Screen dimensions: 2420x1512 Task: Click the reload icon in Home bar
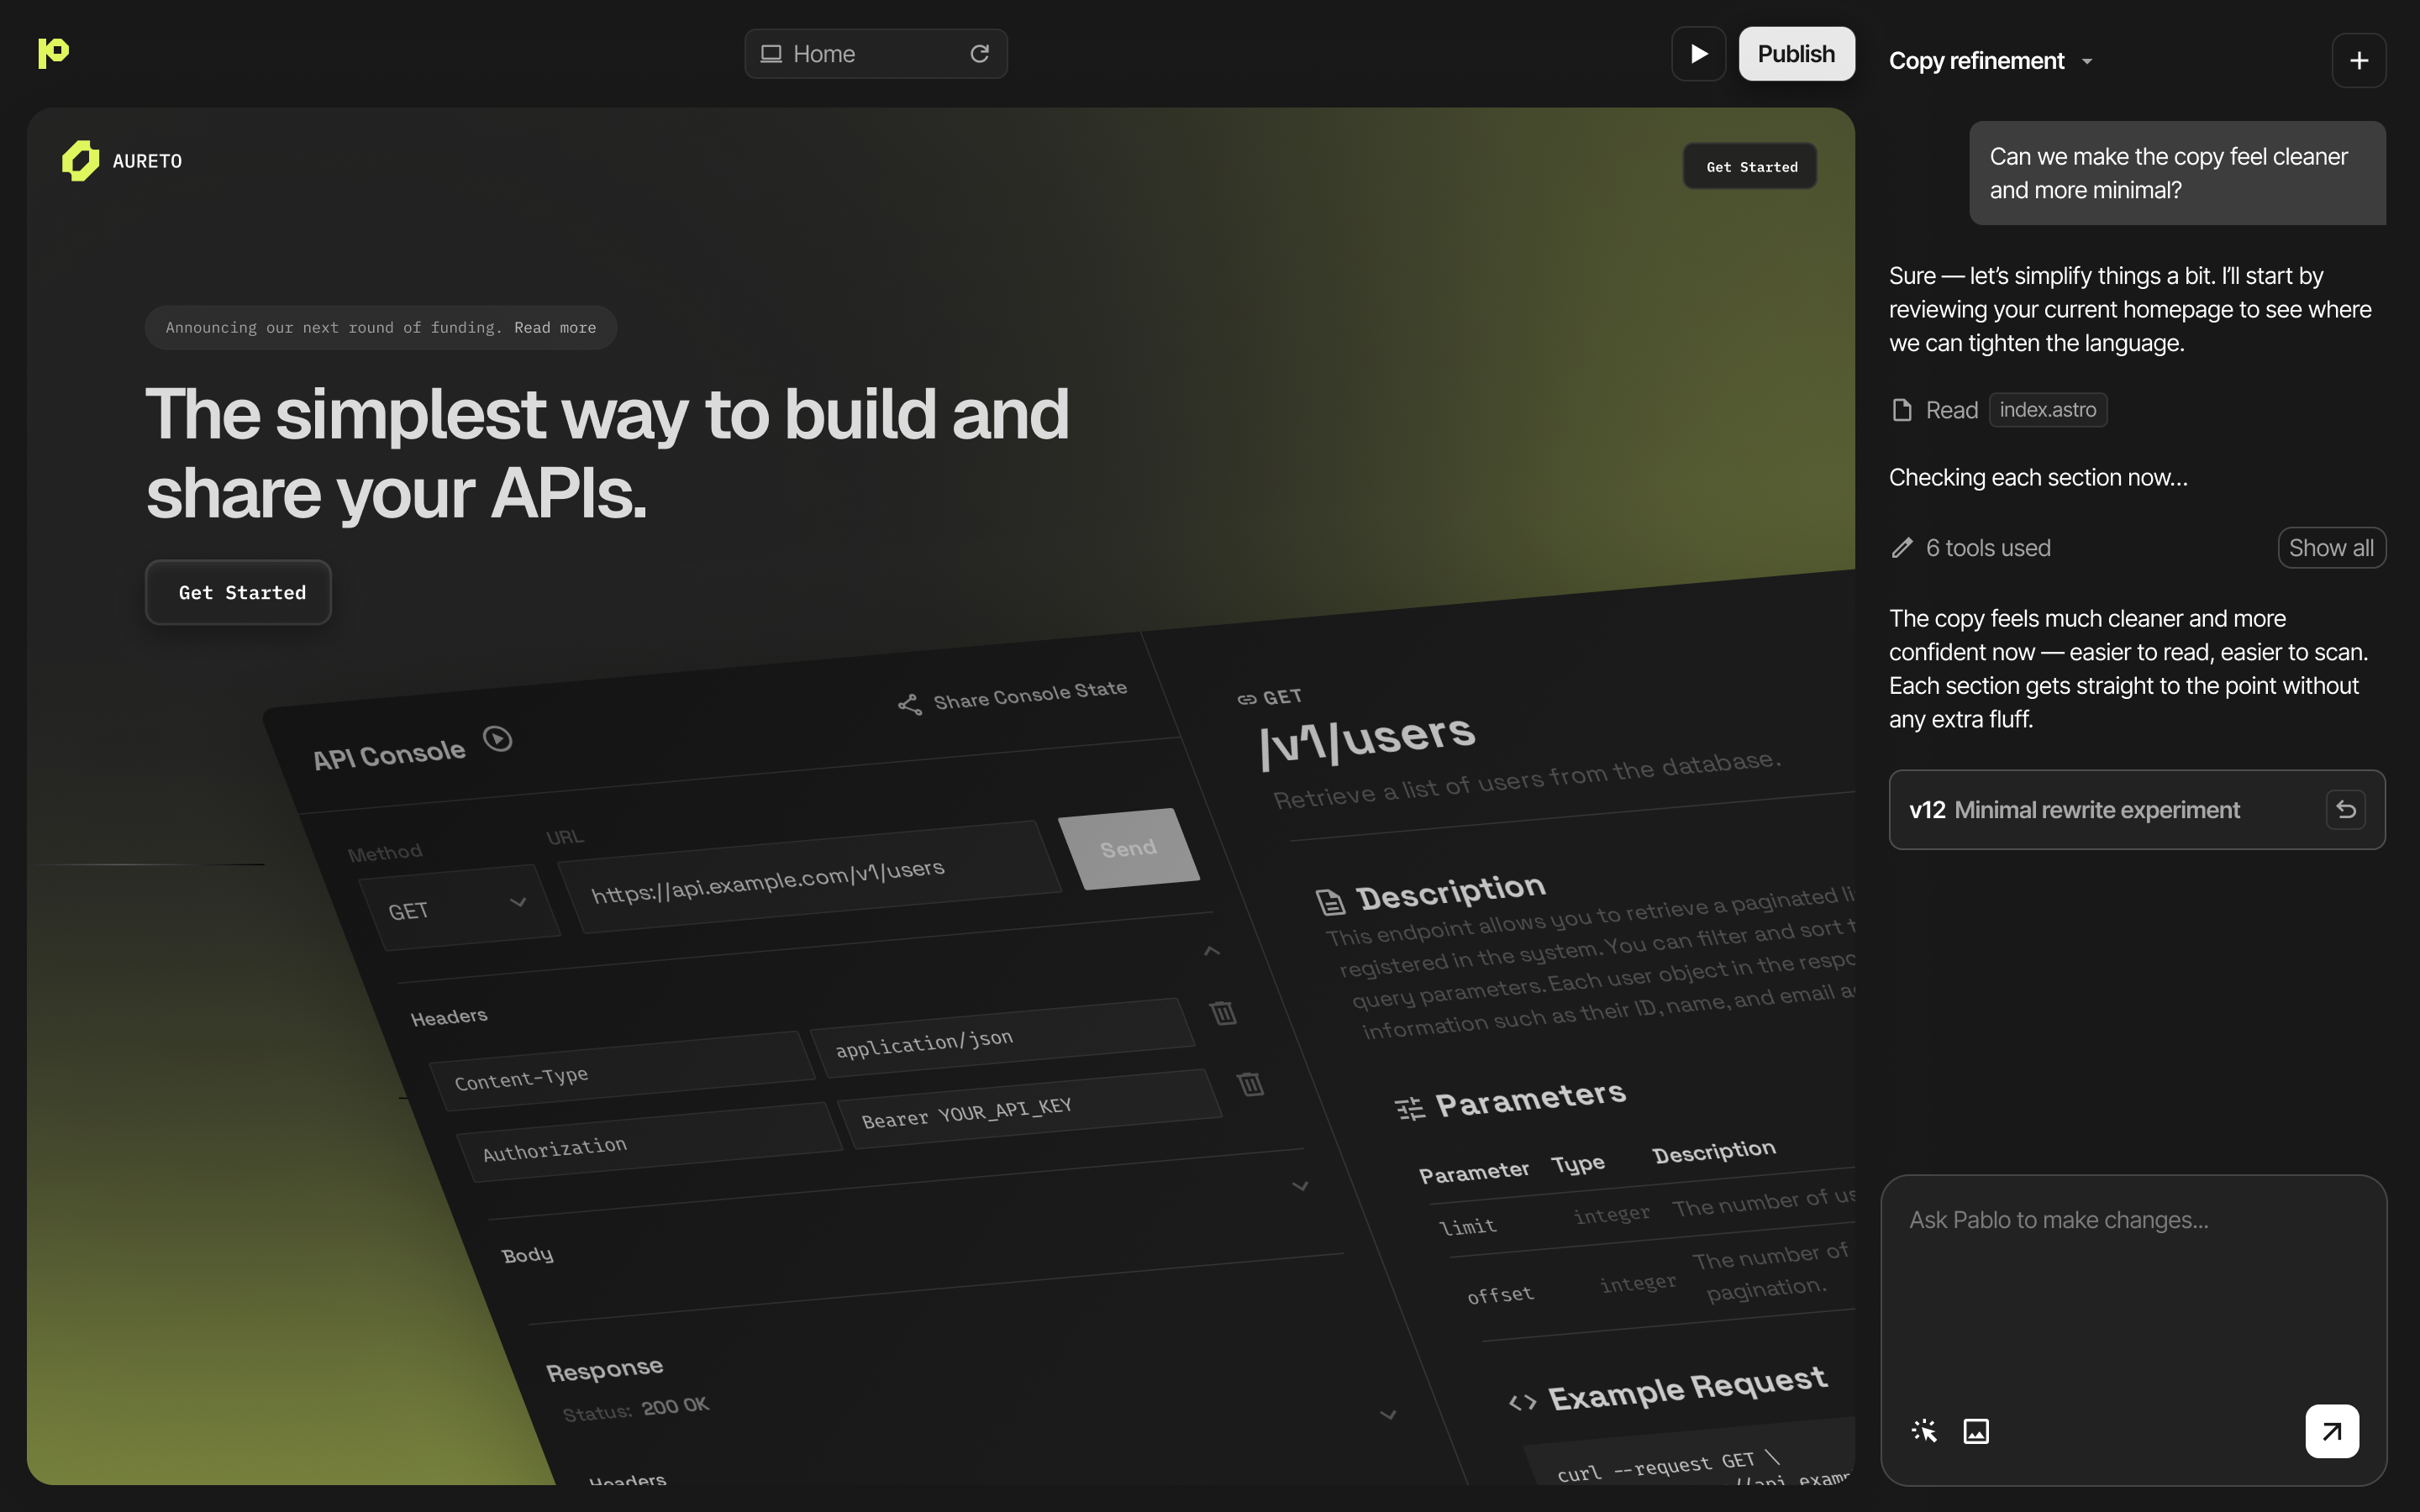979,54
